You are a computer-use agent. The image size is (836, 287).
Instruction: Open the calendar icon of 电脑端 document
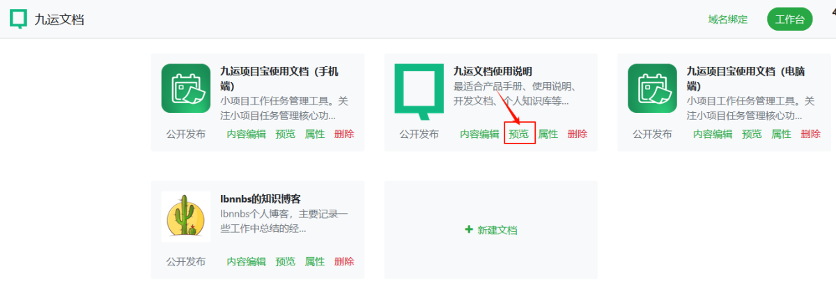[652, 88]
